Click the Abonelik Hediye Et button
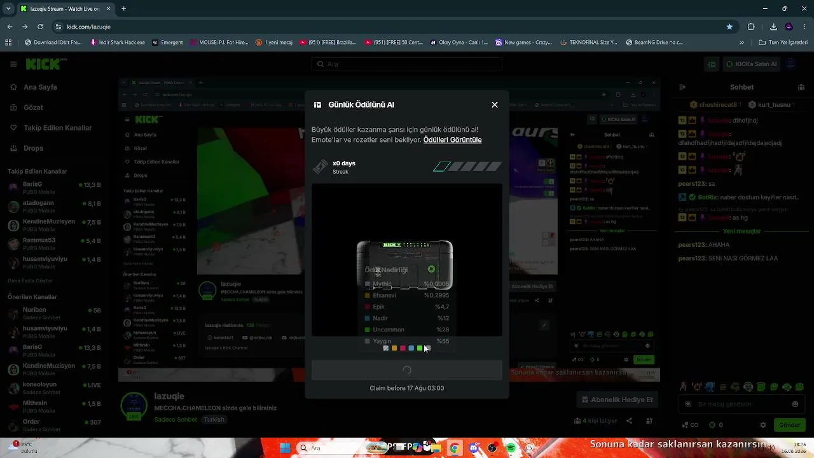Image resolution: width=814 pixels, height=458 pixels. click(617, 399)
